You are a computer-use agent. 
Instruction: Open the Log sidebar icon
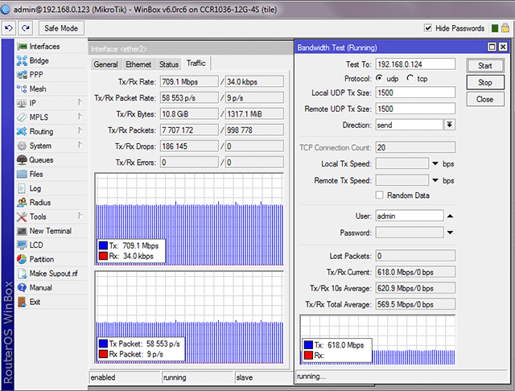[22, 188]
